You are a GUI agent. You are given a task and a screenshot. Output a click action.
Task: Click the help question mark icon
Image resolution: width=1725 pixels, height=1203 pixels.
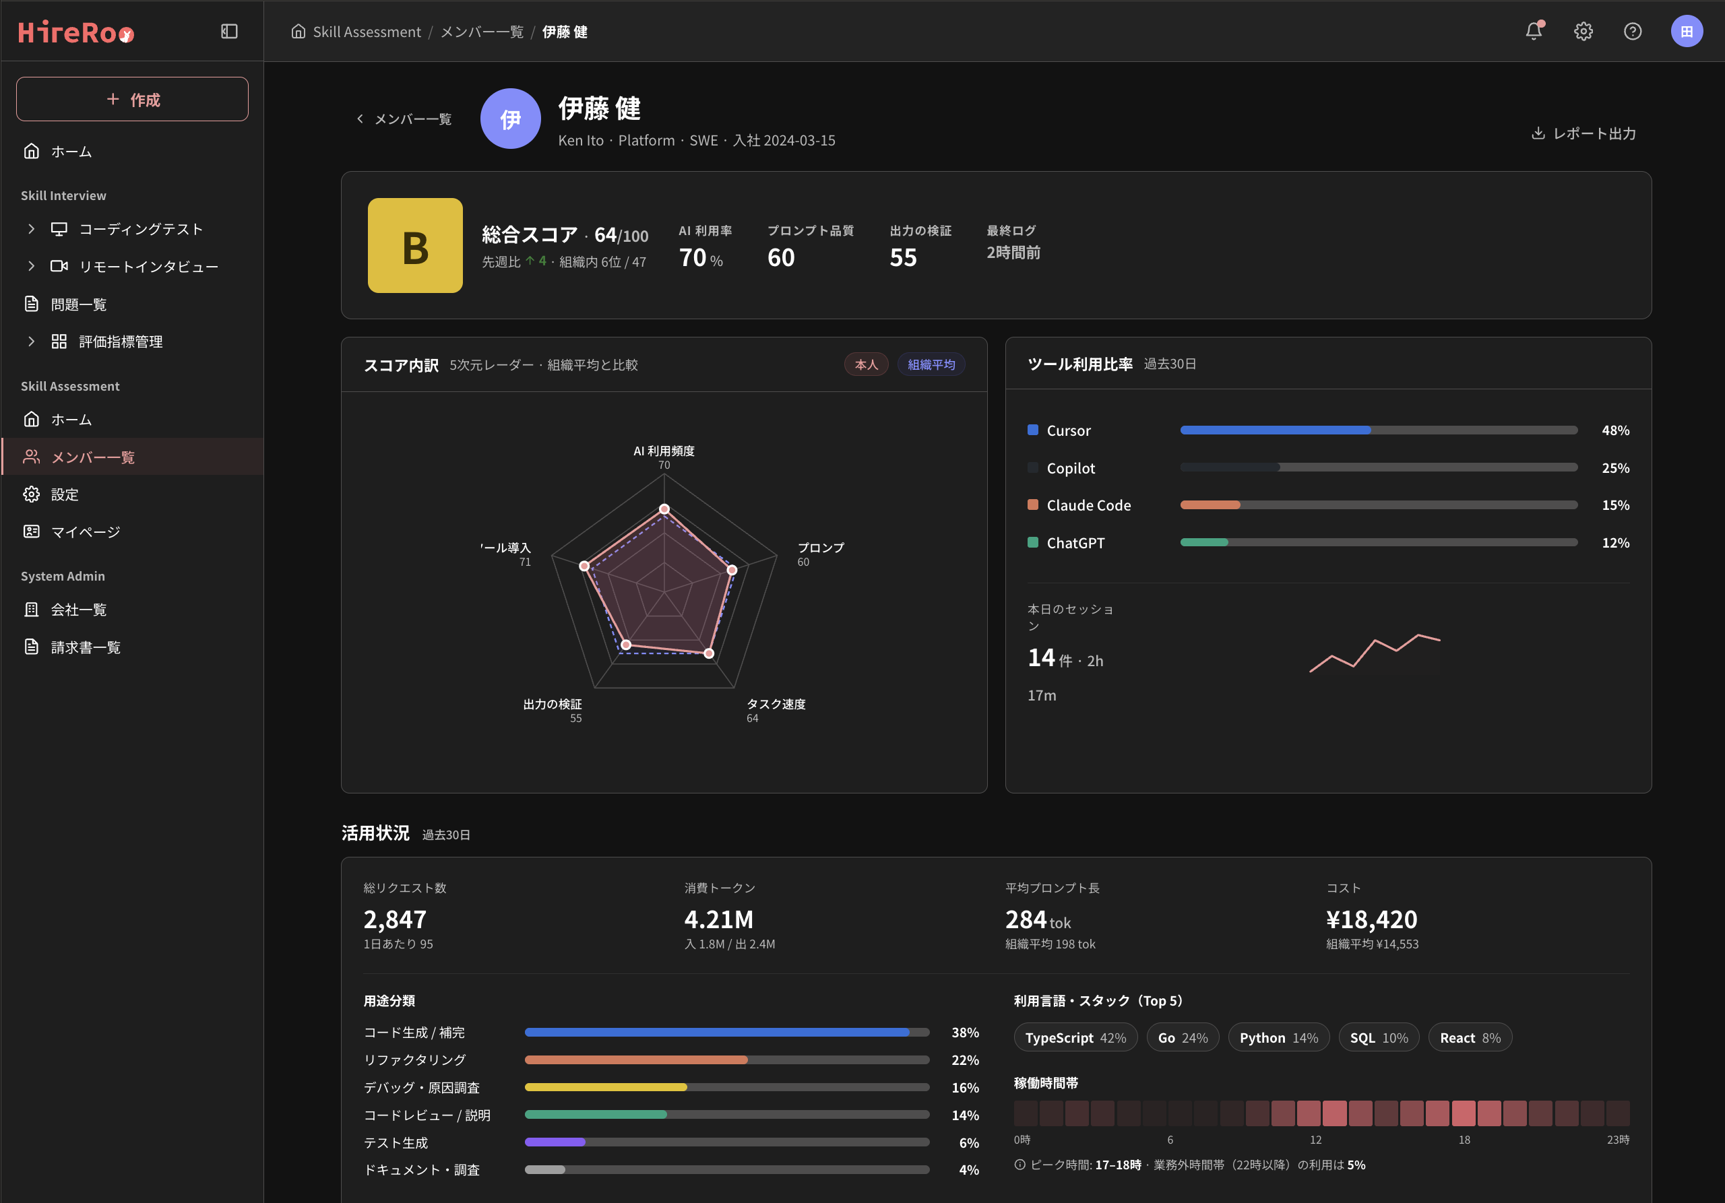[x=1632, y=32]
